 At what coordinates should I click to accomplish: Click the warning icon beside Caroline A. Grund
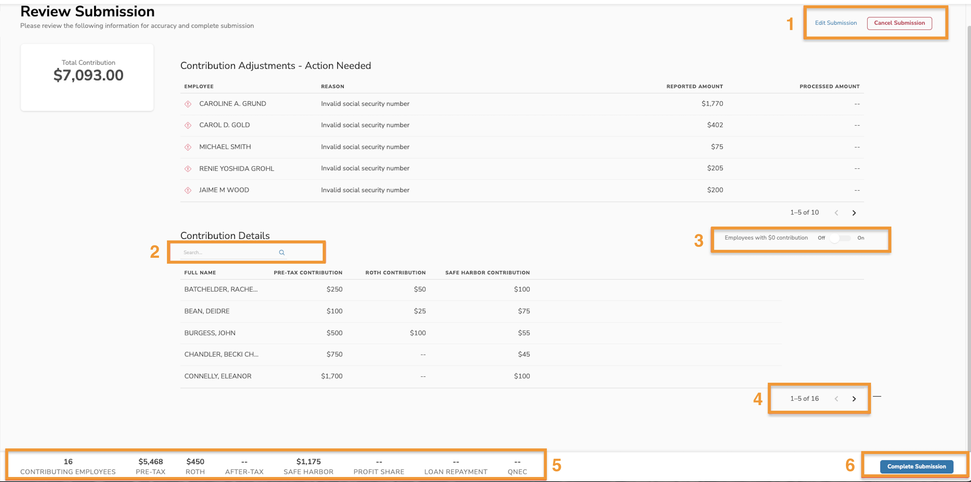point(188,104)
